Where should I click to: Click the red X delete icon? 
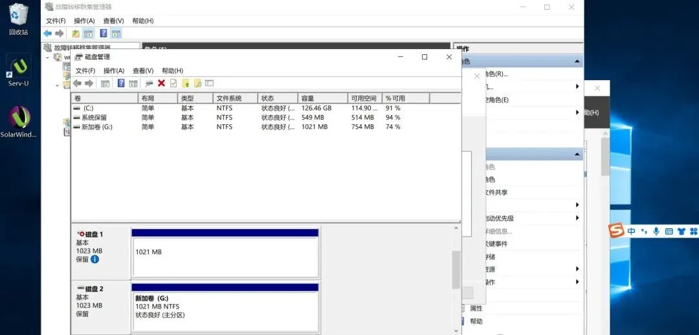coord(161,83)
